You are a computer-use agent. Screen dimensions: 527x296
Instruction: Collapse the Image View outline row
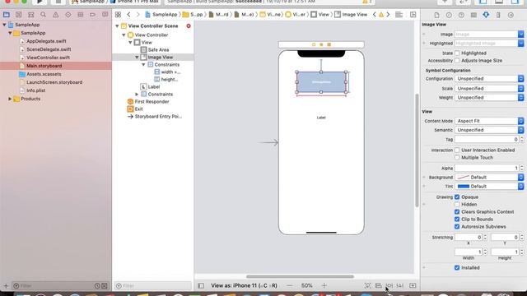pos(138,58)
